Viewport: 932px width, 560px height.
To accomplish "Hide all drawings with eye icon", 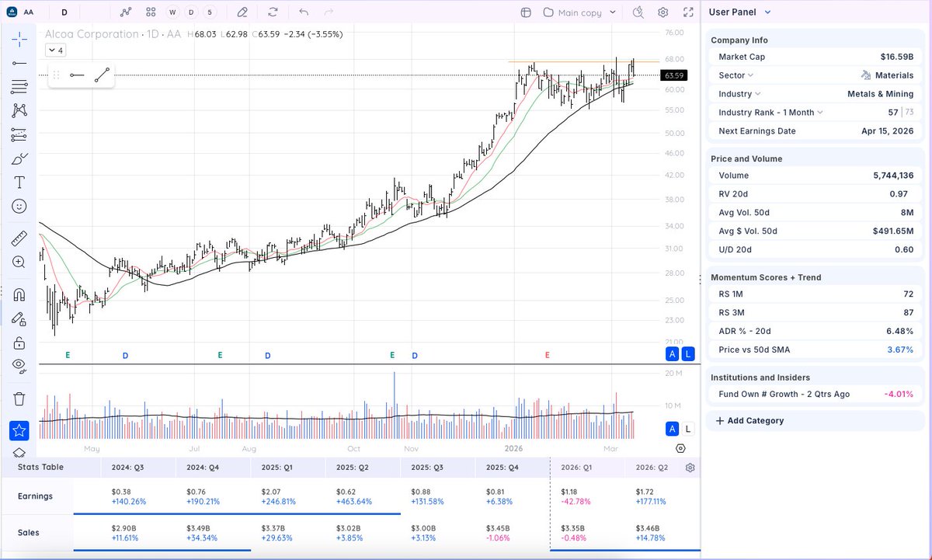I will [19, 366].
